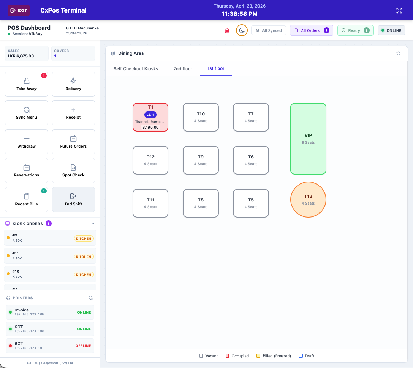Screen dimensions: 413x368
Task: Click the Draft legend box
Action: [x=300, y=355]
